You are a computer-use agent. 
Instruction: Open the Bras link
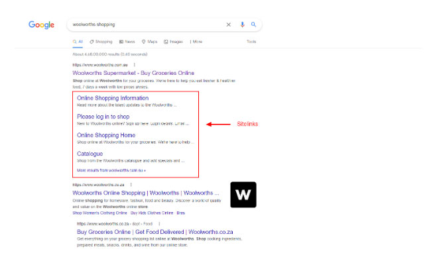pos(181,213)
